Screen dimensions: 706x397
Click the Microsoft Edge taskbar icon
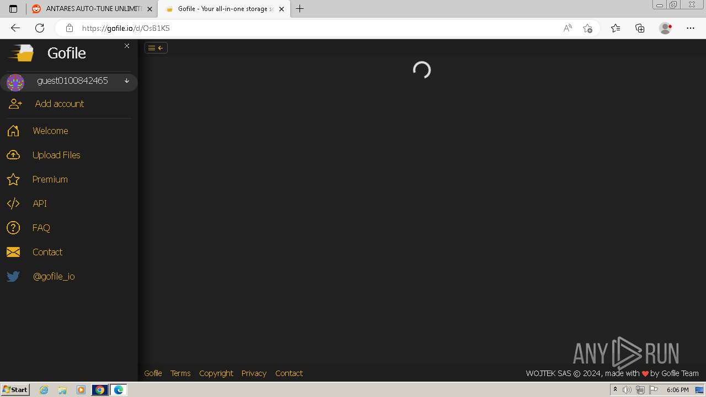coord(119,390)
